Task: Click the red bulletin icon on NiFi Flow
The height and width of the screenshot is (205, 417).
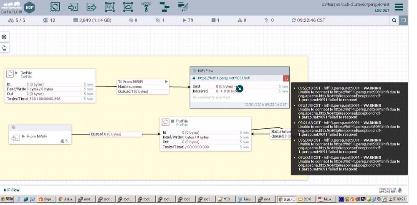Action: point(286,78)
